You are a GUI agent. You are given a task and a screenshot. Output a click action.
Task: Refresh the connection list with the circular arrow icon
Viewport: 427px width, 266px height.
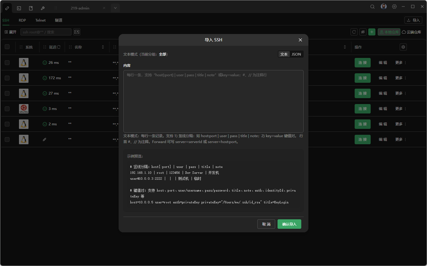(x=354, y=32)
